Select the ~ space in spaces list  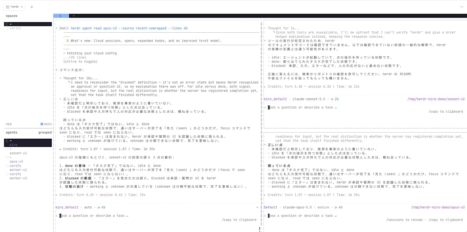point(28,24)
